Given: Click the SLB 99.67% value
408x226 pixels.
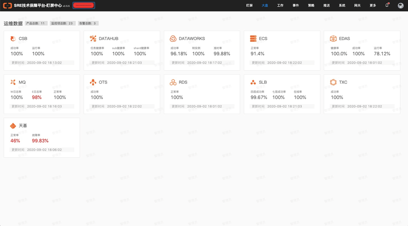Looking at the screenshot, I should point(259,97).
